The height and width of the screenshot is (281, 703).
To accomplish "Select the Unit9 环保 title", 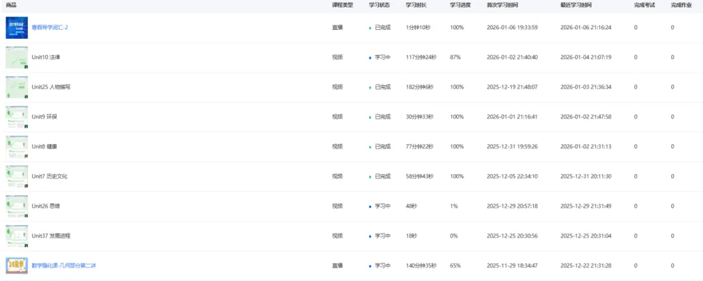I will click(x=44, y=117).
